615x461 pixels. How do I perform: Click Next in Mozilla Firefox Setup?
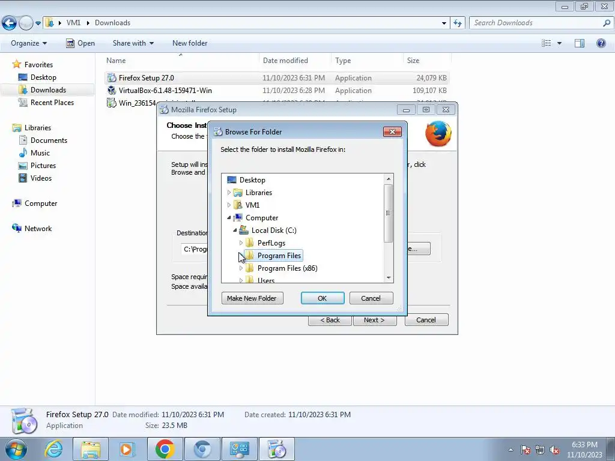(375, 320)
